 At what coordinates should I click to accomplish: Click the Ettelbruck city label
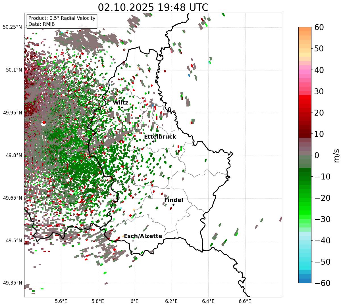tap(160, 137)
